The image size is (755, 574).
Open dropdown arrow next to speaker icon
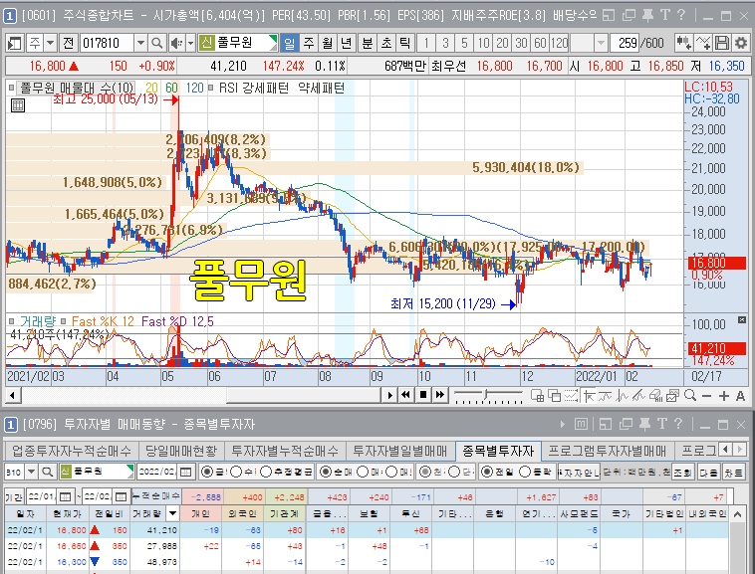pyautogui.click(x=190, y=43)
